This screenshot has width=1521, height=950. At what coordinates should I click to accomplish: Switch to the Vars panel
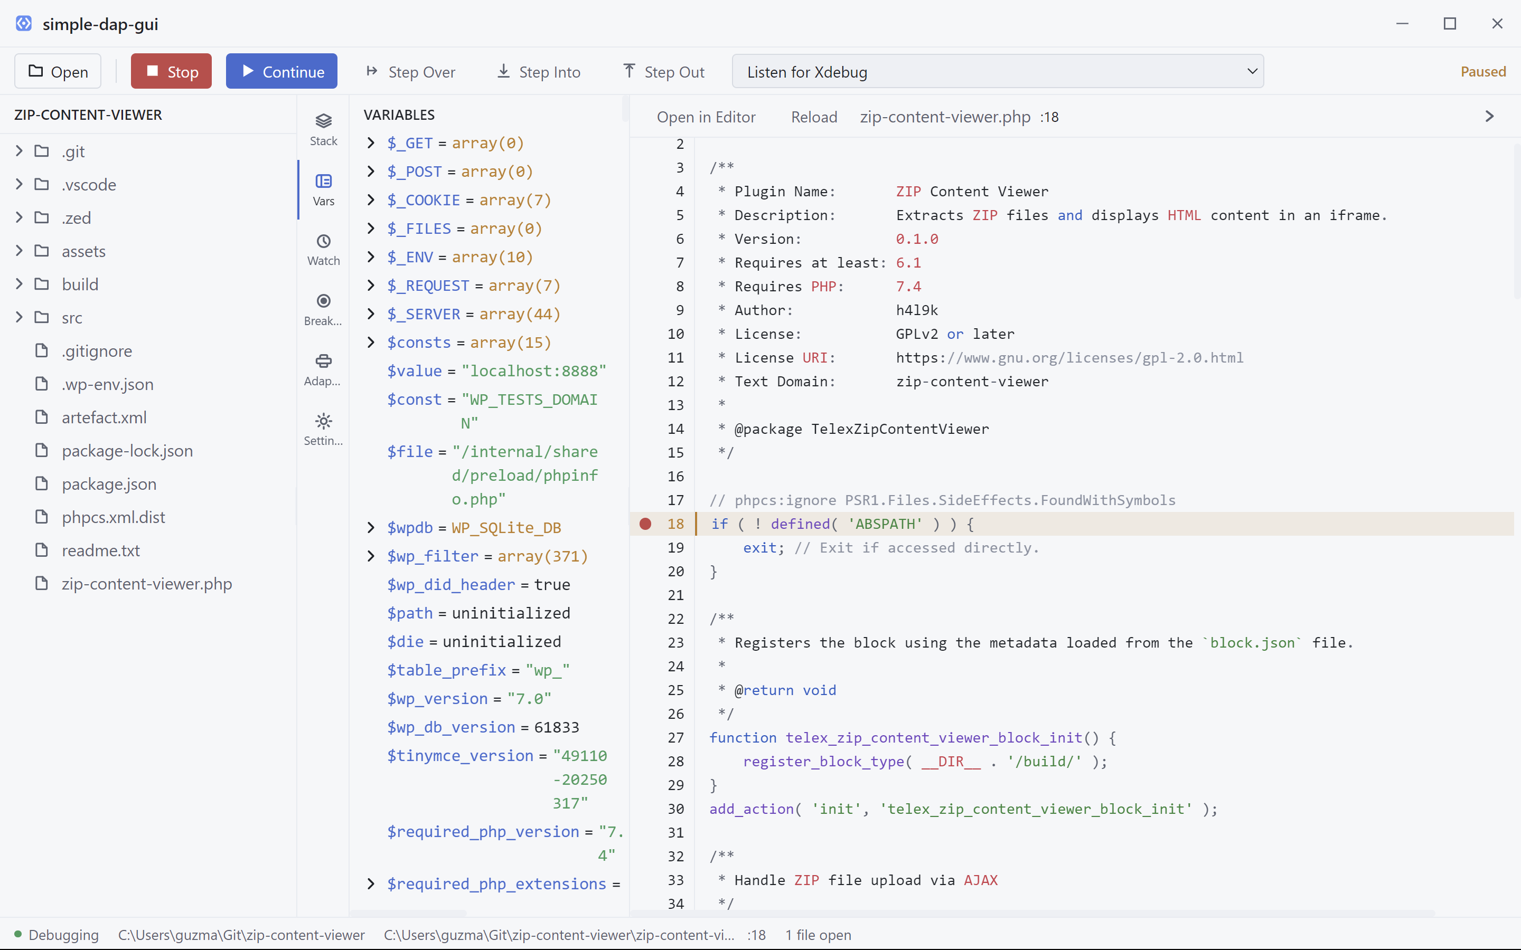(323, 191)
